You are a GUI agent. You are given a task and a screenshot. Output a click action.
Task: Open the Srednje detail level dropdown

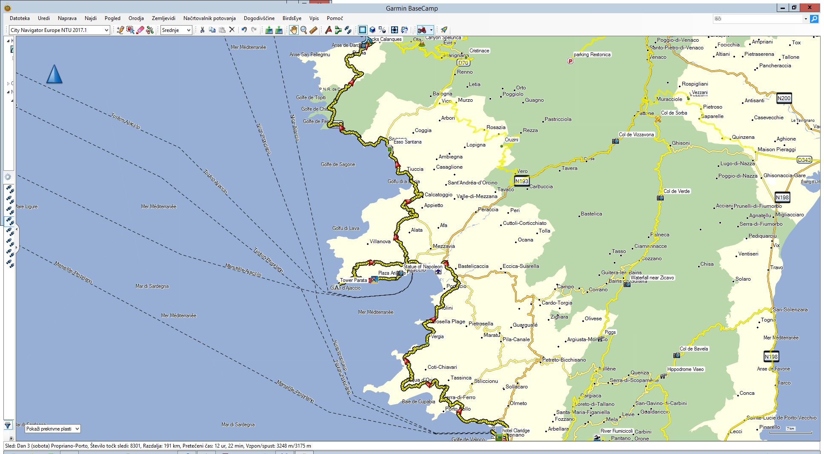point(176,30)
